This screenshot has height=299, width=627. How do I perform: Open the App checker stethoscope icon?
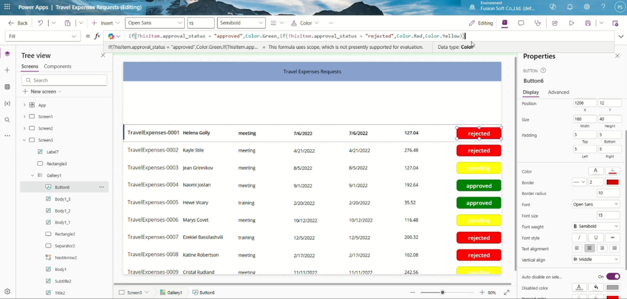point(538,23)
